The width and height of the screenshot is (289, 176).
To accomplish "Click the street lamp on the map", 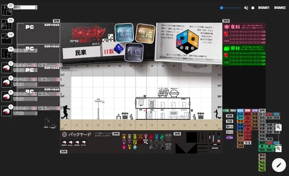I will [x=99, y=109].
